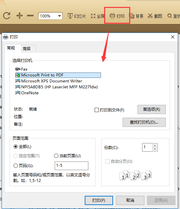Screen dimensions: 180x209
Task: Switch to the 高级 tab
Action: [x=28, y=48]
